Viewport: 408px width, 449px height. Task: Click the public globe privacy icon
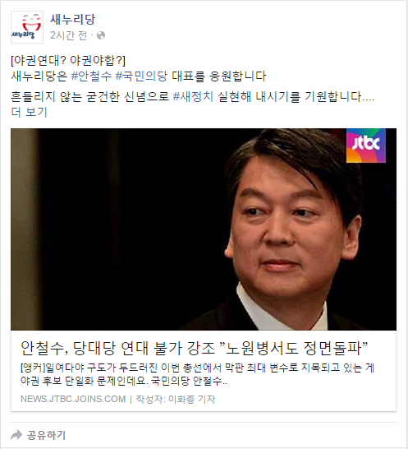coord(101,35)
